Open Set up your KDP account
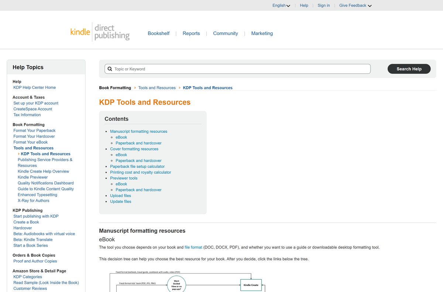Viewport: 443px width, 292px height. tap(36, 103)
